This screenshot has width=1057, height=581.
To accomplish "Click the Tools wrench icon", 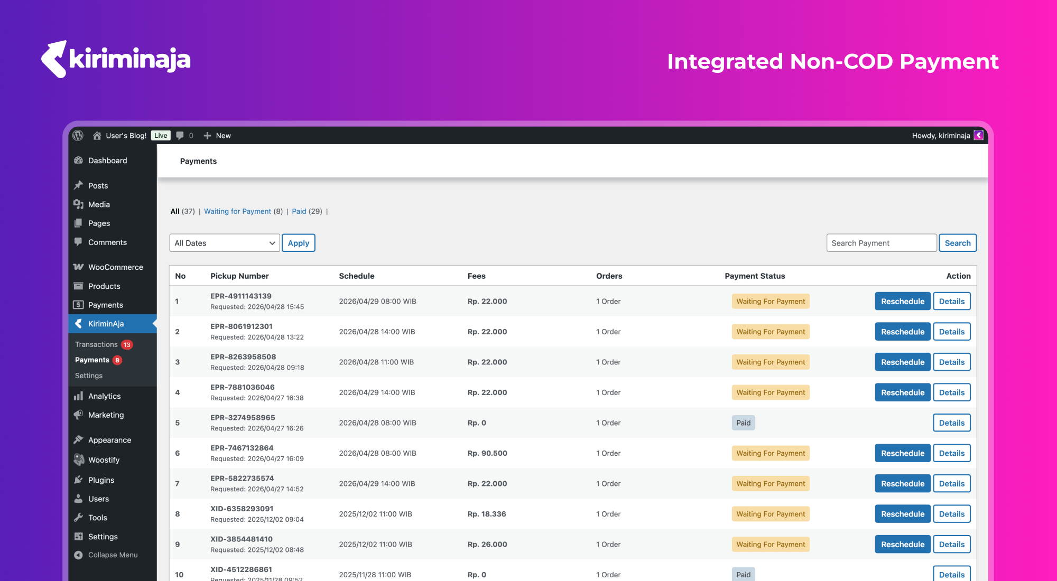I will [x=79, y=518].
